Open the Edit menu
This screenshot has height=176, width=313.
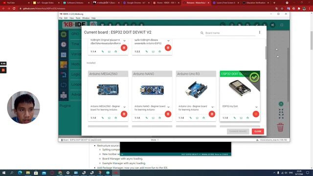coord(66,18)
